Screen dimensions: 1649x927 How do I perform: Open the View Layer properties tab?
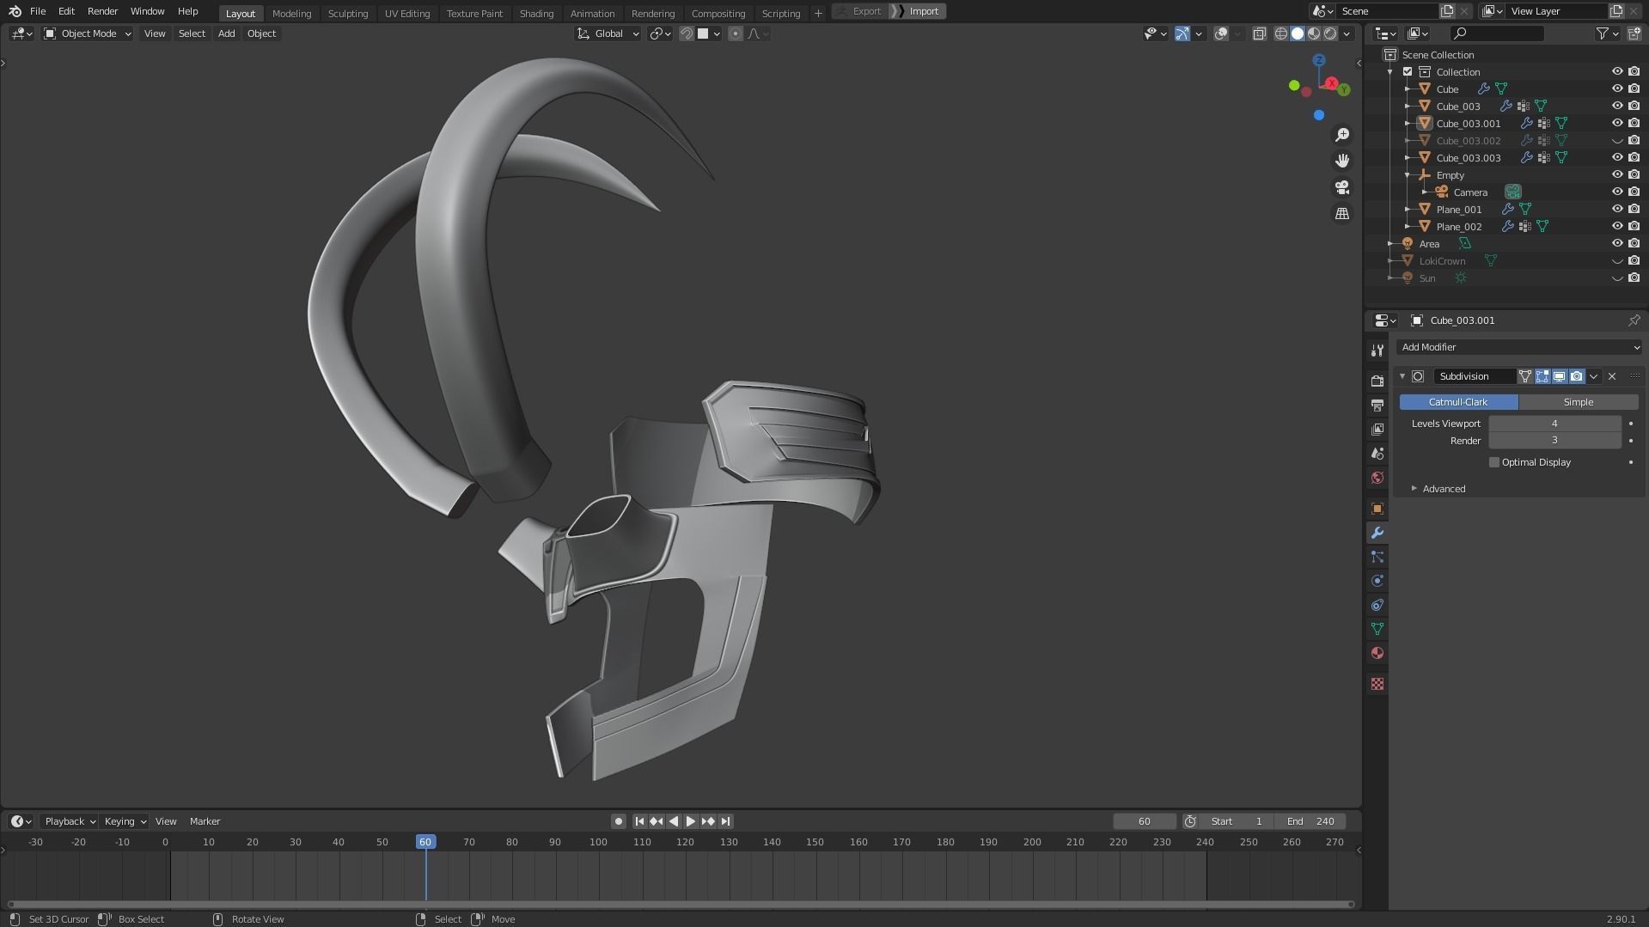(1377, 429)
